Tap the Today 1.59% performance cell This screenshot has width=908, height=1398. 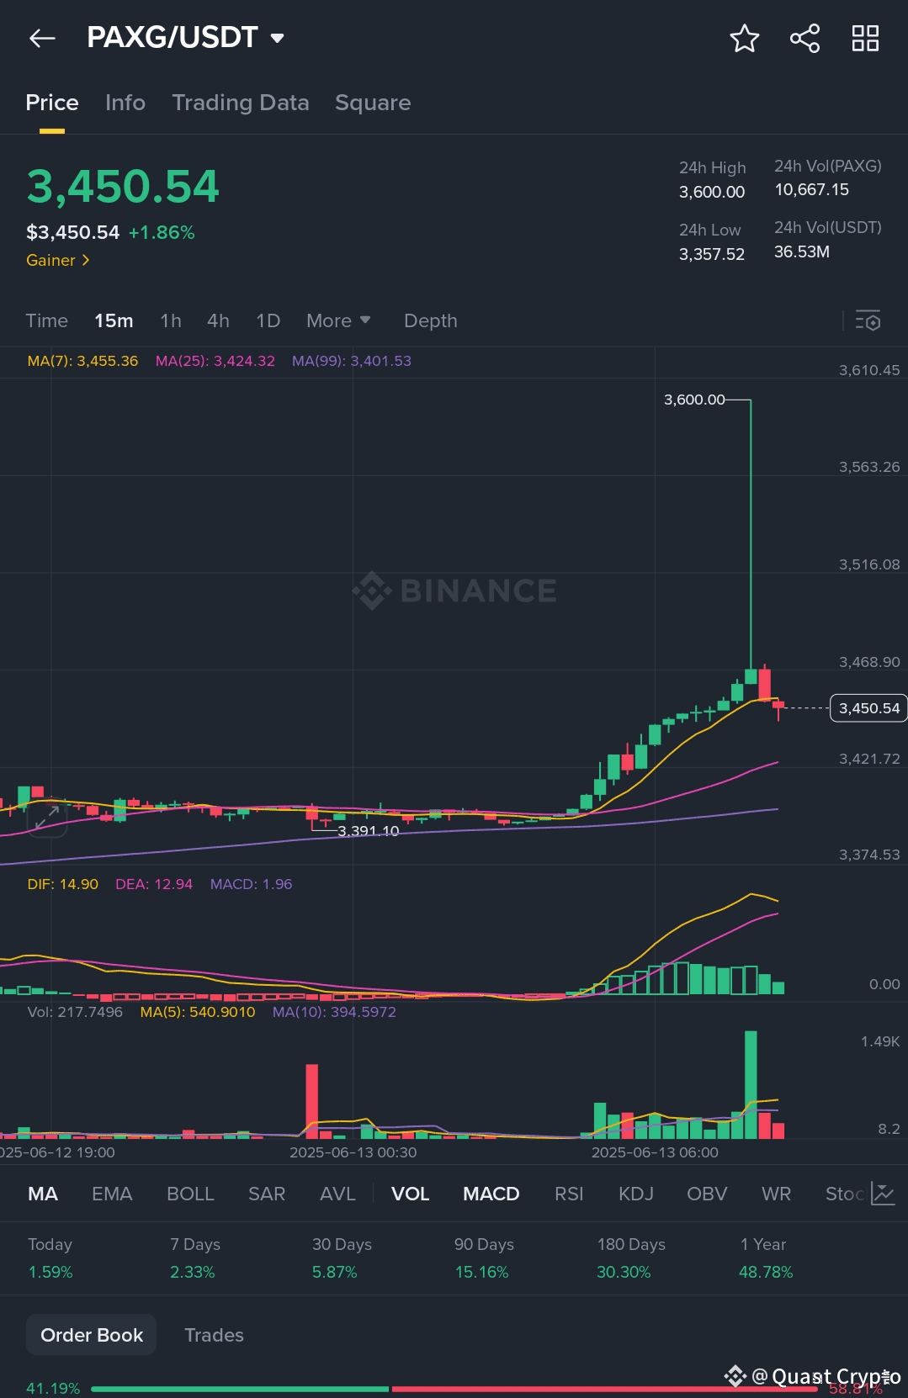pyautogui.click(x=50, y=1258)
